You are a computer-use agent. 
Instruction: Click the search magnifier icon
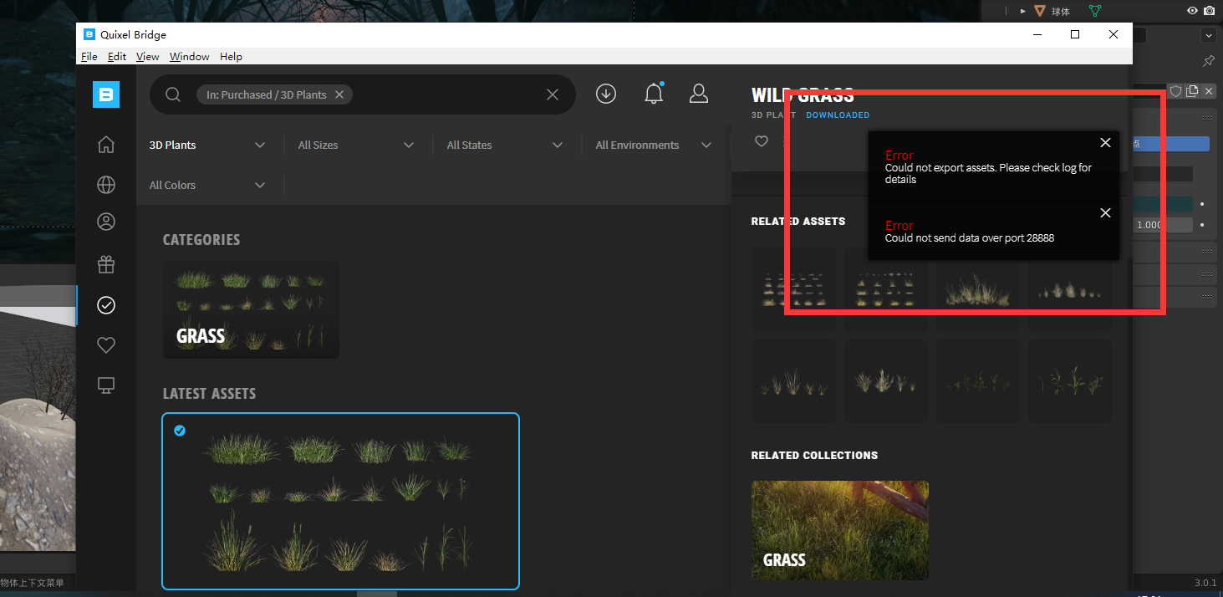pos(173,94)
